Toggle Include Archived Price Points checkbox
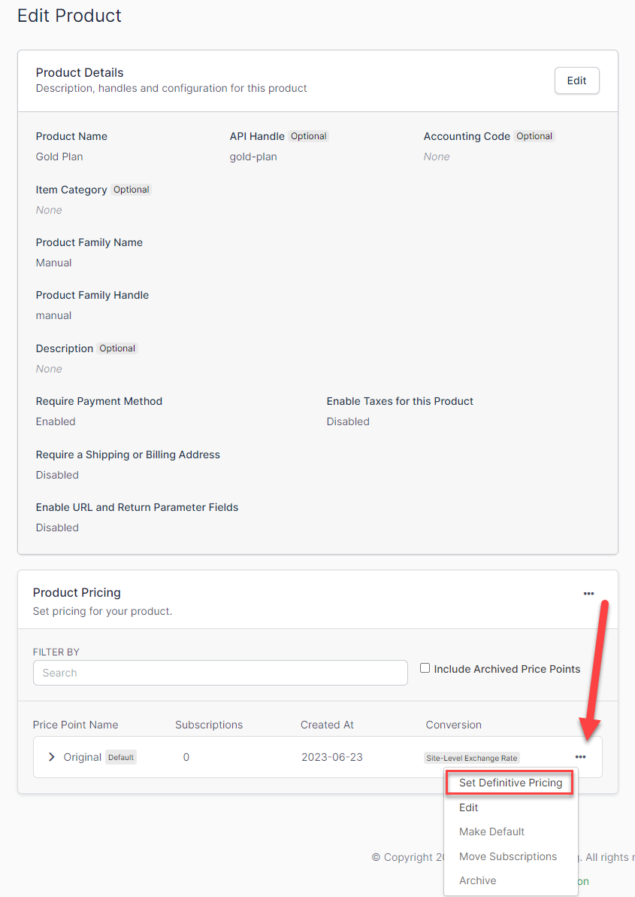 point(425,668)
